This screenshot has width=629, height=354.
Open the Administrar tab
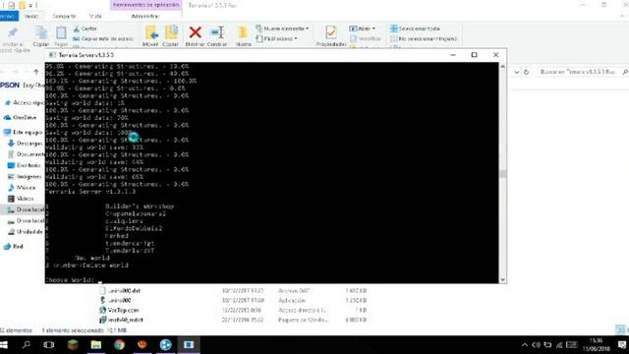tap(145, 17)
